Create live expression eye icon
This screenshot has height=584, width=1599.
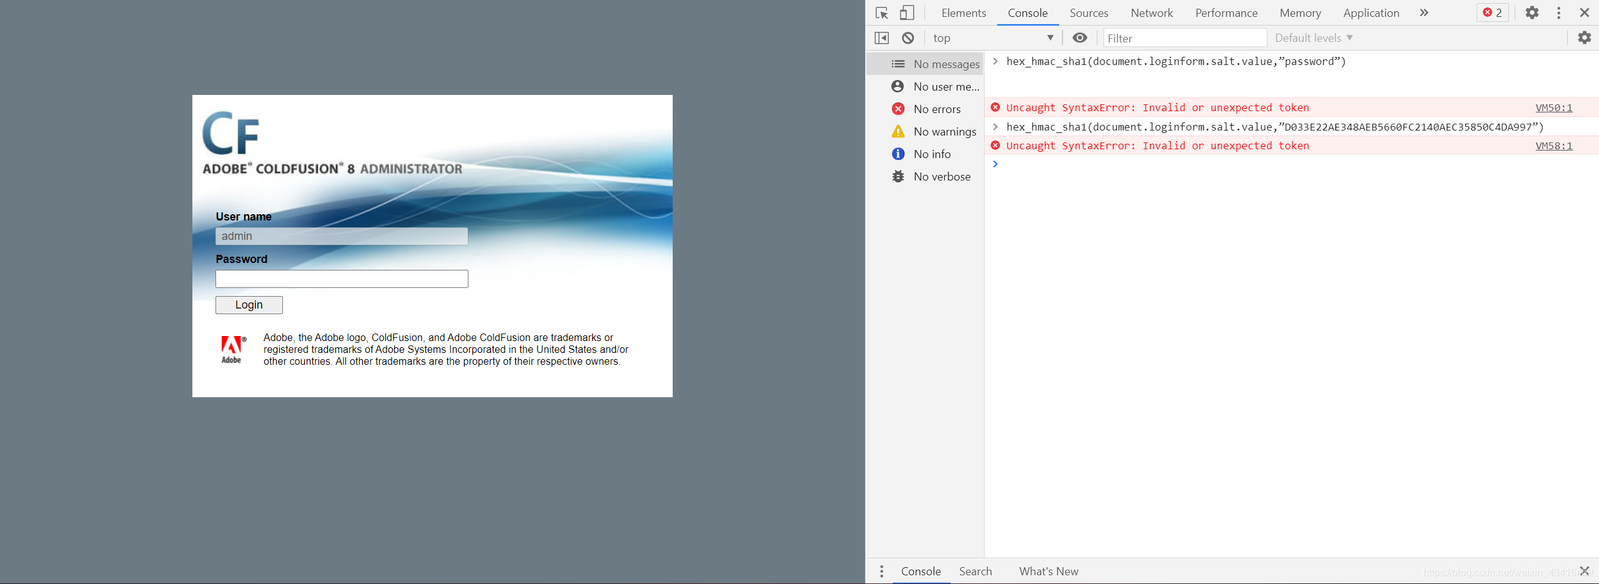(x=1080, y=38)
